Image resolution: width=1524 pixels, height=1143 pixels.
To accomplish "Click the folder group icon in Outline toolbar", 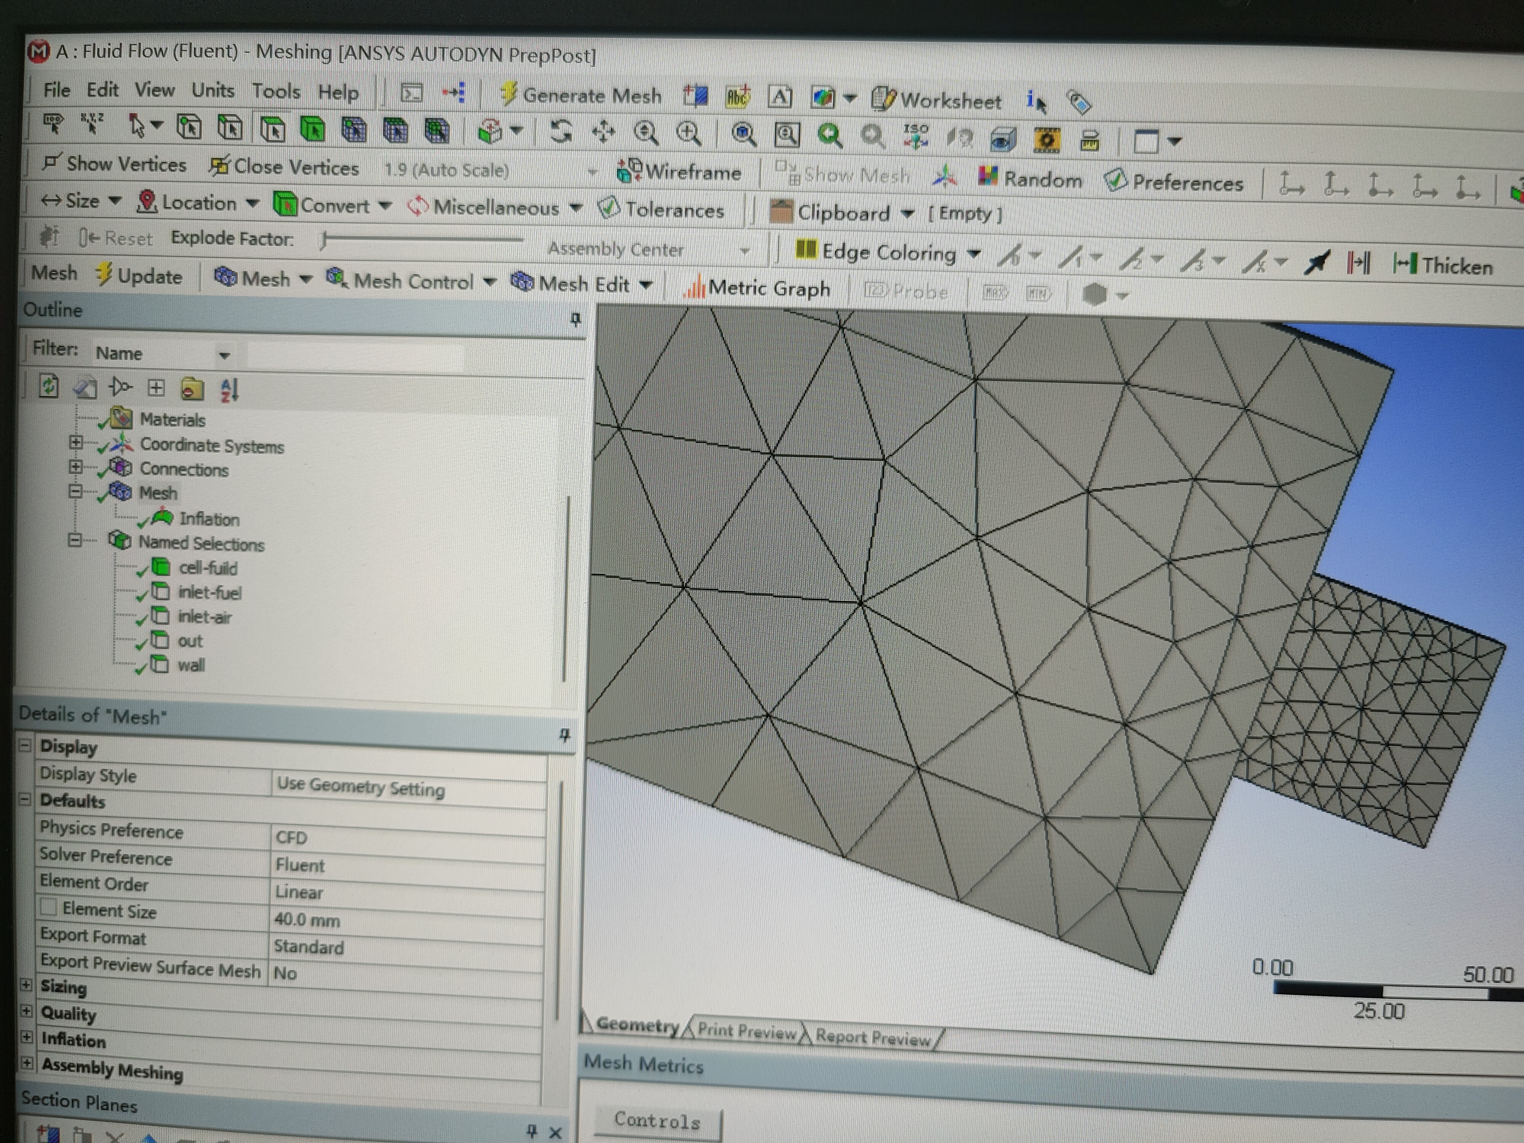I will click(192, 389).
